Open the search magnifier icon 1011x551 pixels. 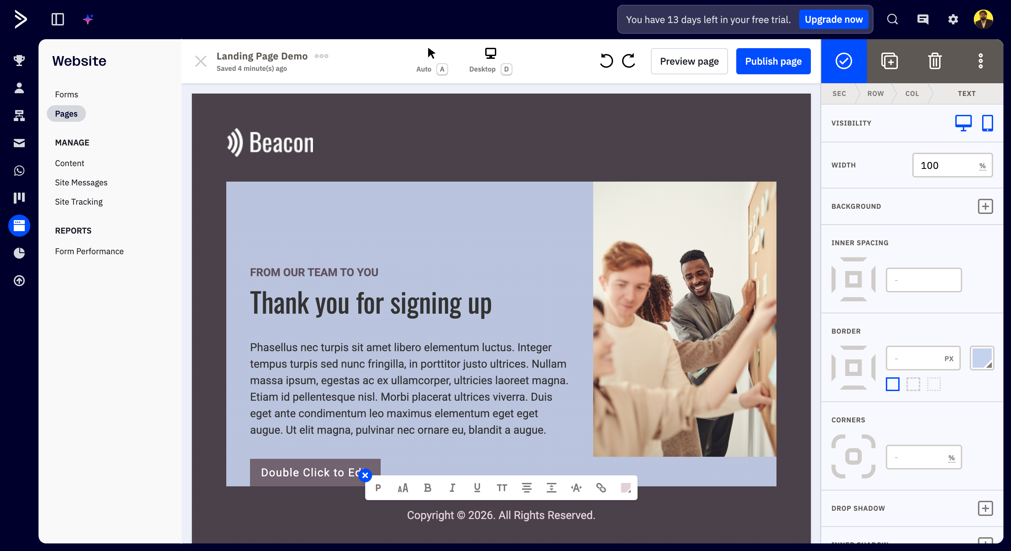point(892,19)
